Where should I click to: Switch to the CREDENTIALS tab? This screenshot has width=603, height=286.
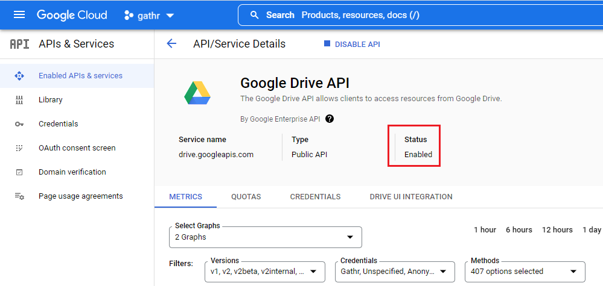315,197
